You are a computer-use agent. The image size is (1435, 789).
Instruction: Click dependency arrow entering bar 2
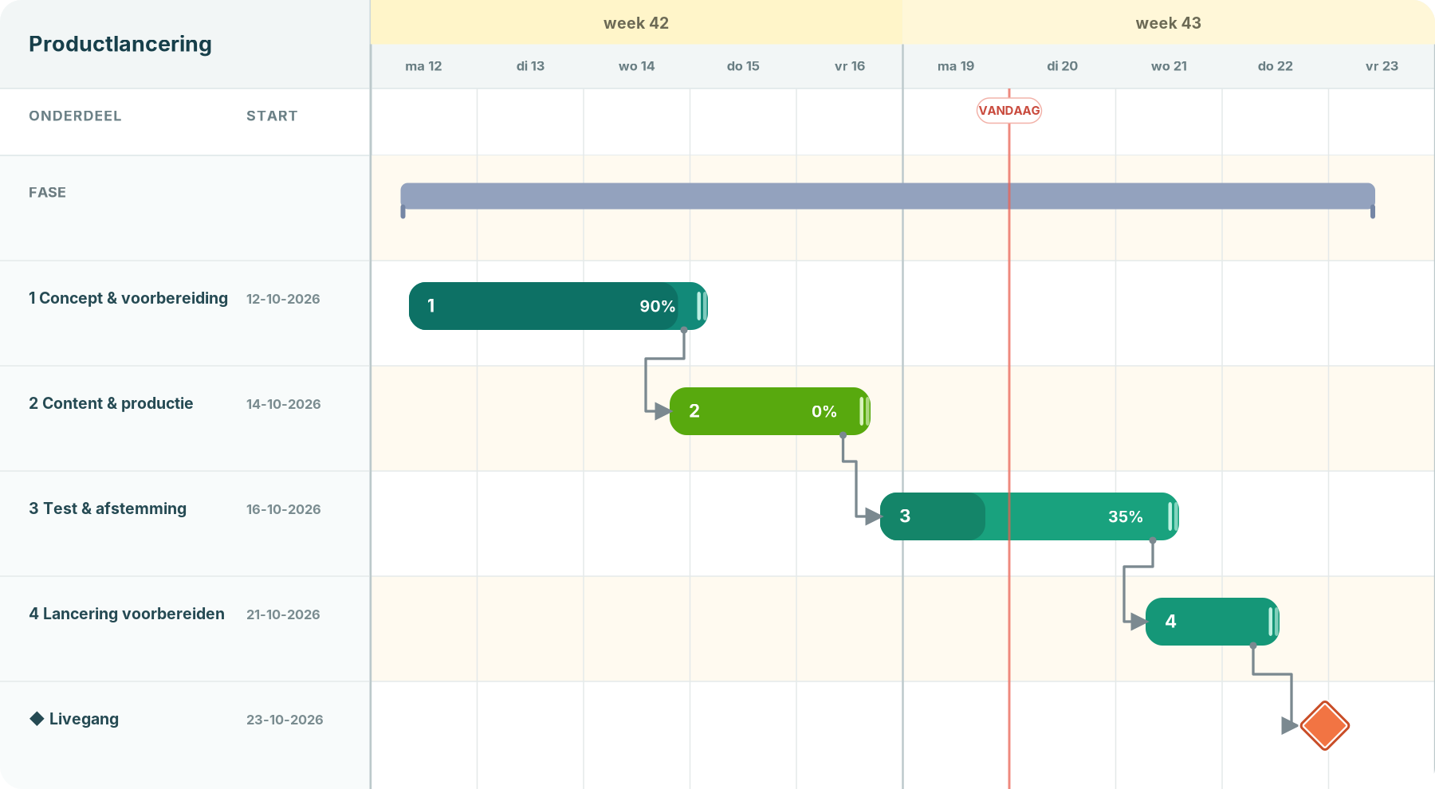click(x=662, y=411)
